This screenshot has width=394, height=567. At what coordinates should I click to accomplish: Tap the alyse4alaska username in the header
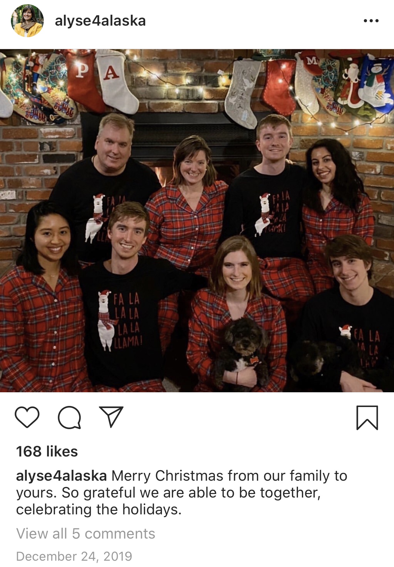point(100,21)
